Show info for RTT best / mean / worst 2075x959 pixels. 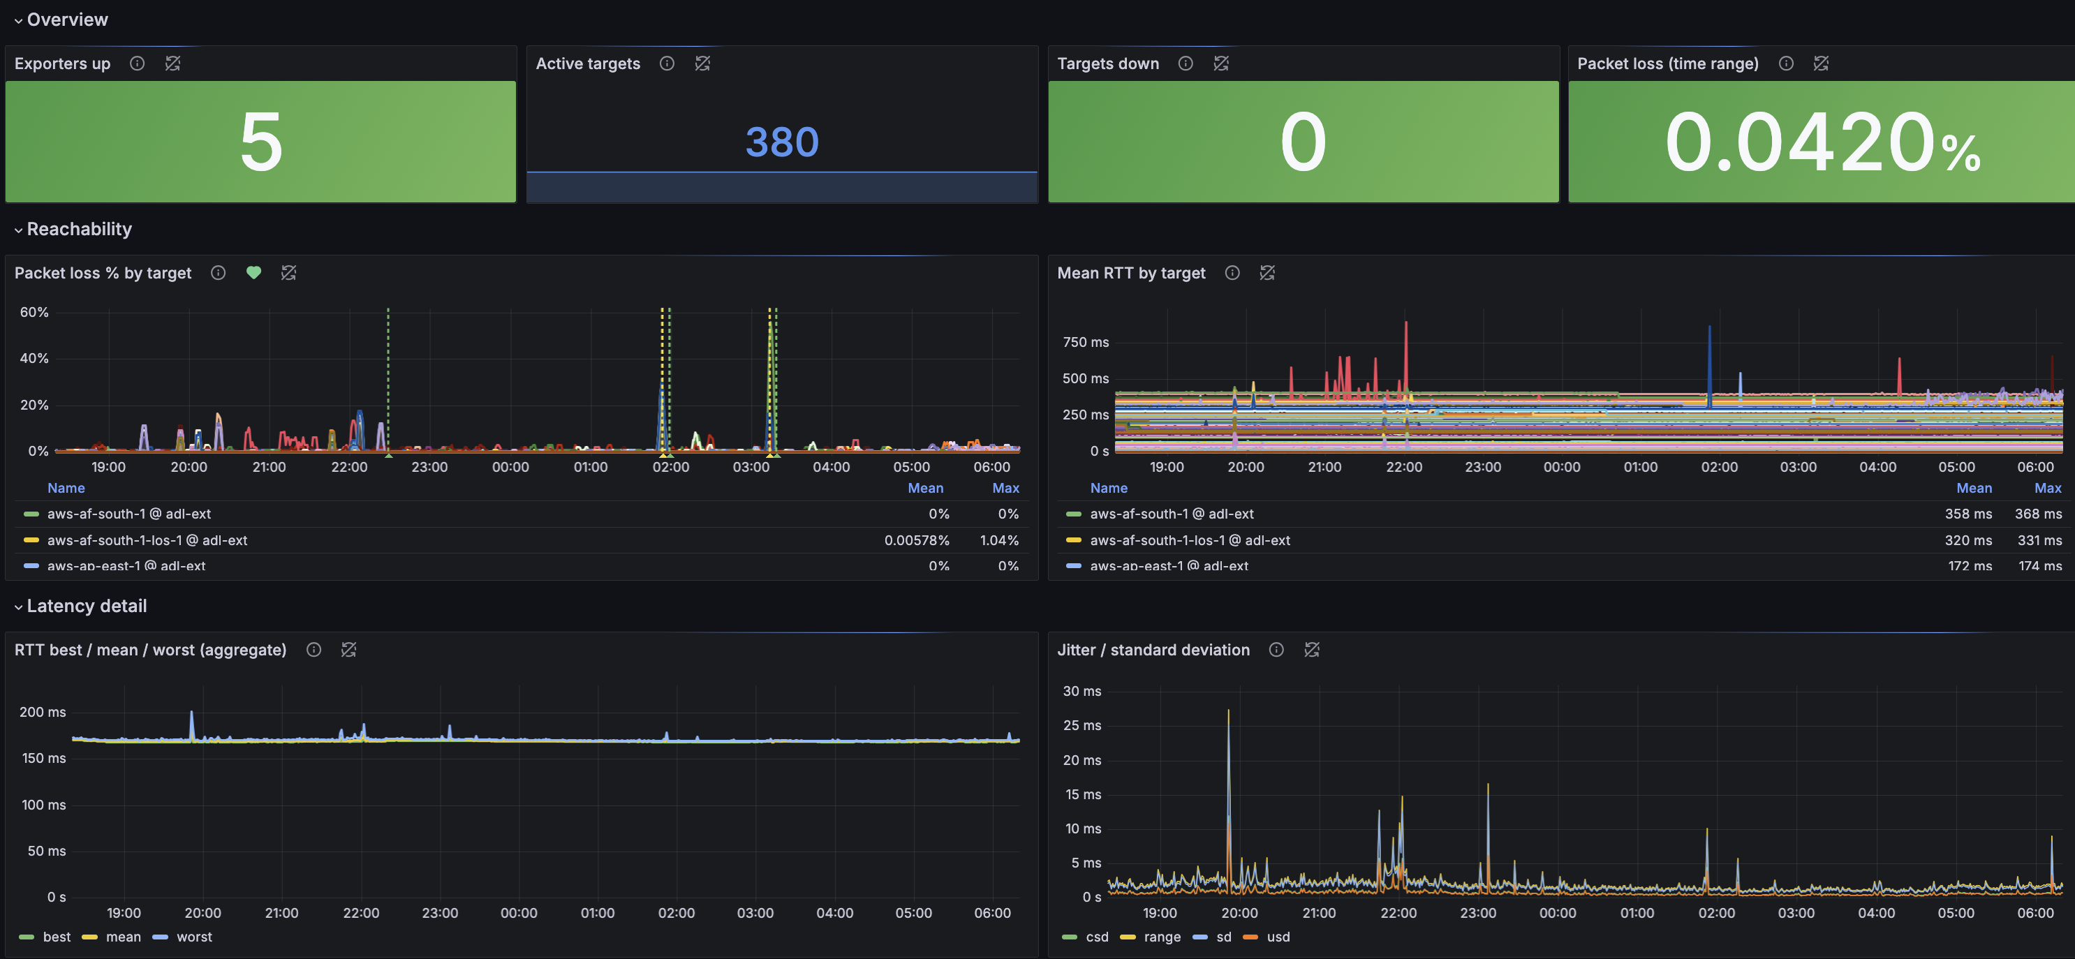[314, 650]
